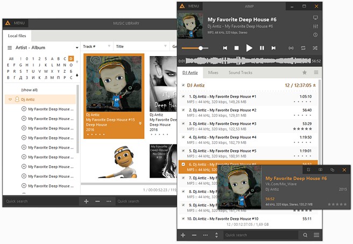Viewport: 353px width, 244px height.
Task: Open playlist sorting arrows button
Action: 216,235
